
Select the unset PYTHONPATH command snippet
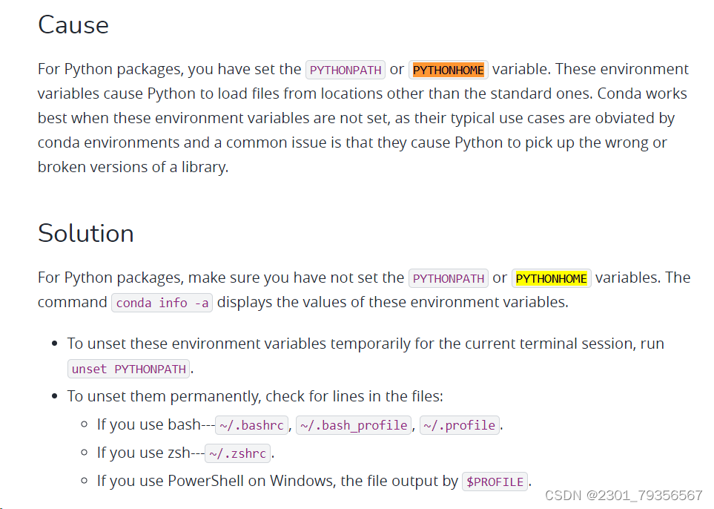point(128,368)
